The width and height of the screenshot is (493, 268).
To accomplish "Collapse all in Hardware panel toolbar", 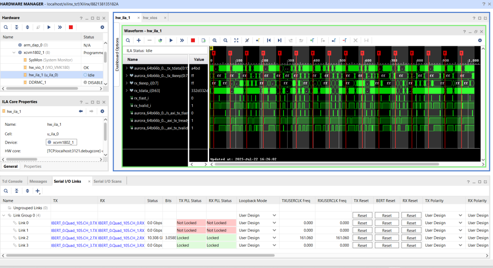I will tap(16, 27).
